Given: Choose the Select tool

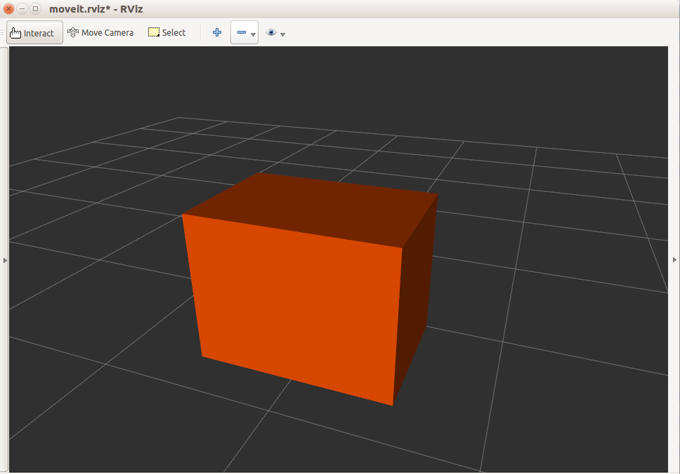Looking at the screenshot, I should (167, 32).
